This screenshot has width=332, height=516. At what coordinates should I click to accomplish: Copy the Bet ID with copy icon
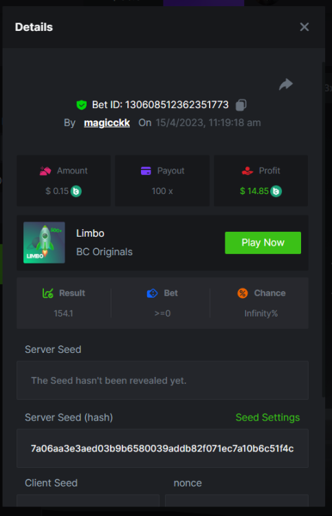[x=241, y=105]
